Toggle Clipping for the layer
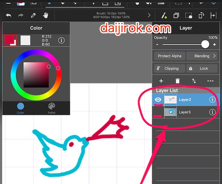 (x=169, y=68)
